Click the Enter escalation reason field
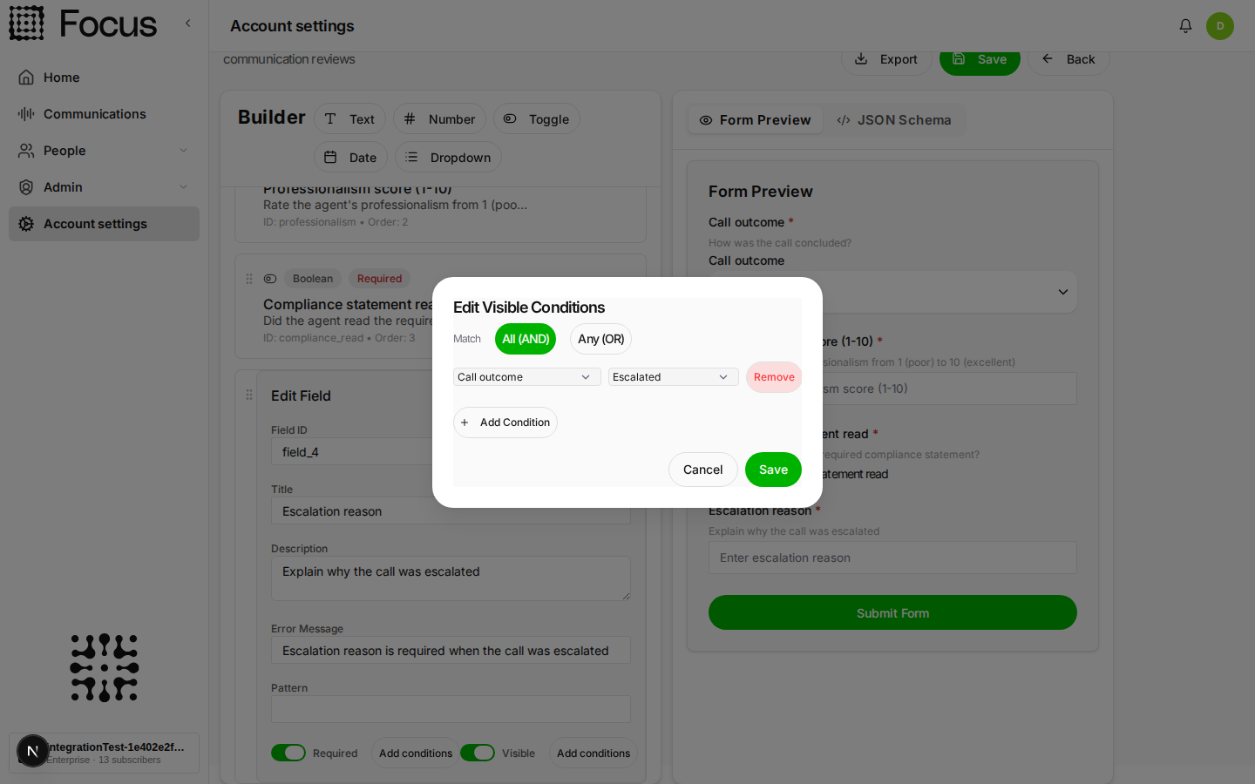 [892, 558]
